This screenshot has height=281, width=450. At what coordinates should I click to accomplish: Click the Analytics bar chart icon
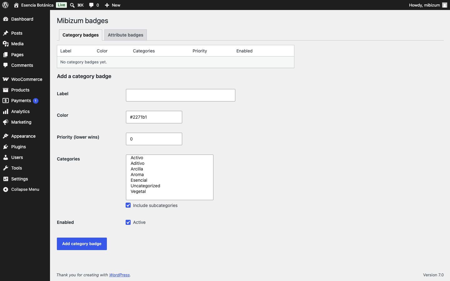pyautogui.click(x=6, y=111)
